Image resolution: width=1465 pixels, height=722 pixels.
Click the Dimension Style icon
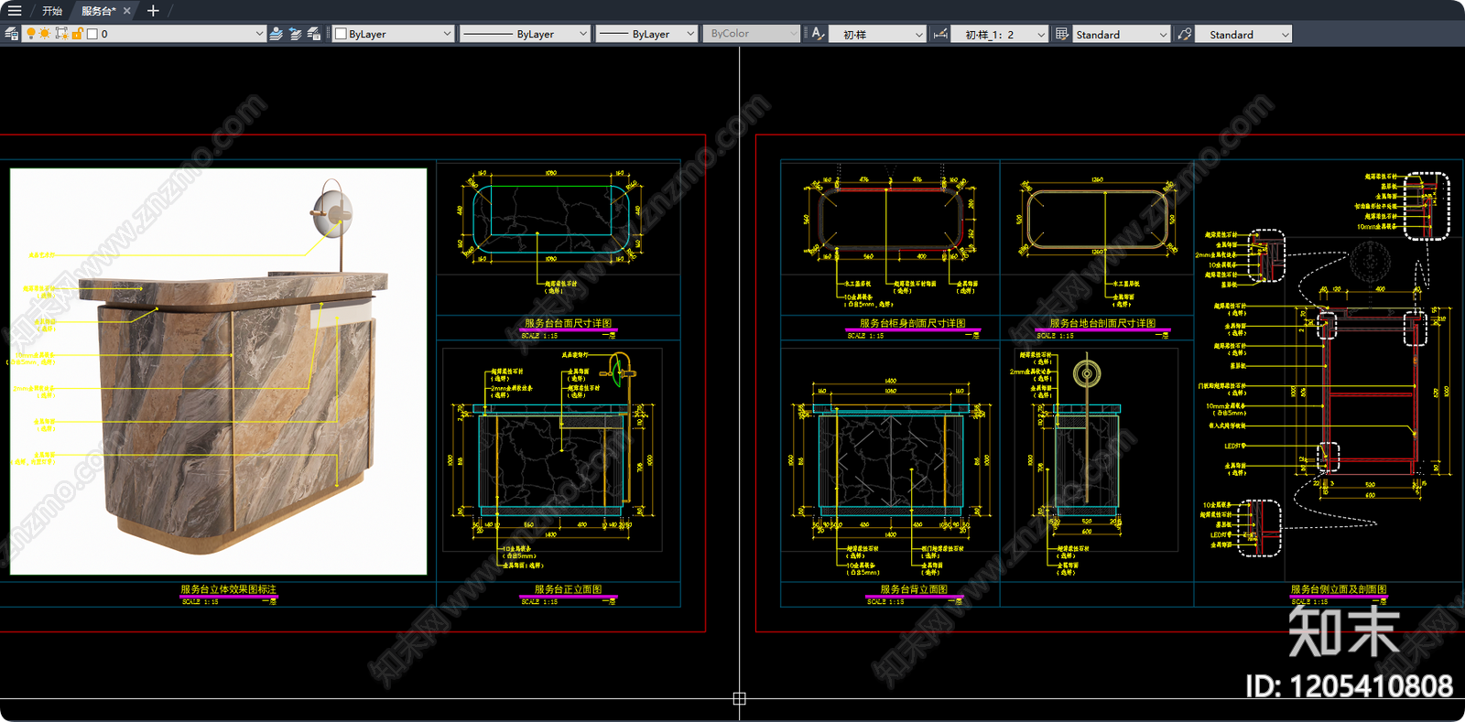click(939, 34)
